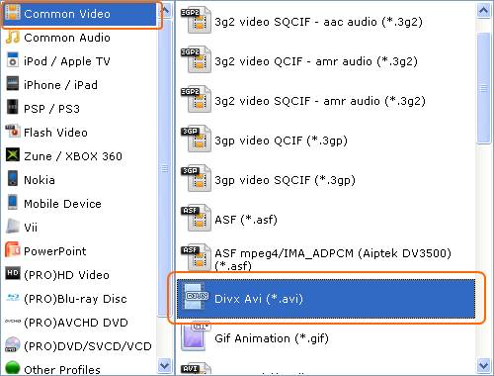Click the green Other Profiles icon

[13, 368]
